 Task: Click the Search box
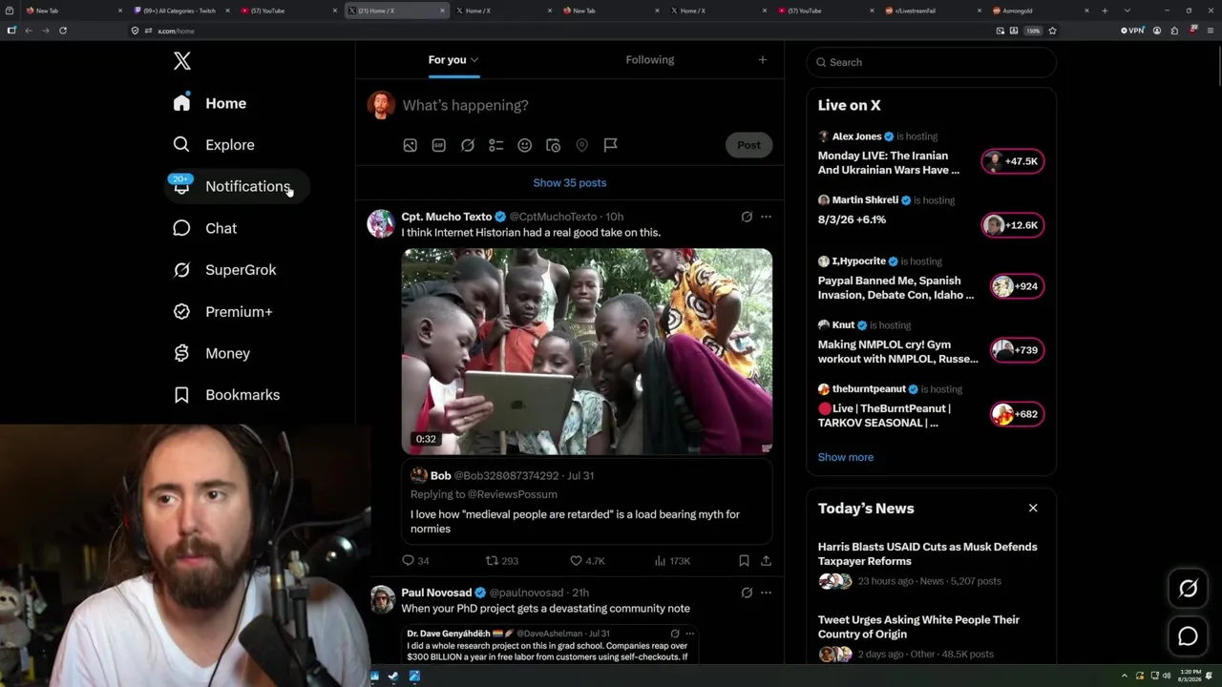pyautogui.click(x=932, y=62)
